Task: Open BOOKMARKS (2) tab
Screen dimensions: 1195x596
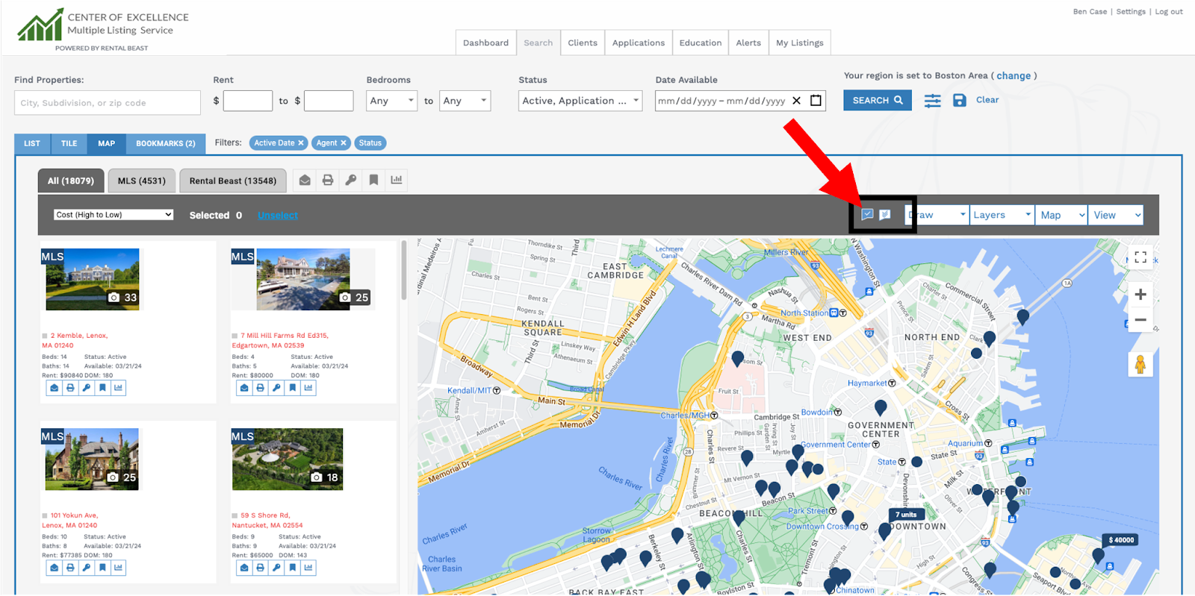Action: click(x=166, y=143)
